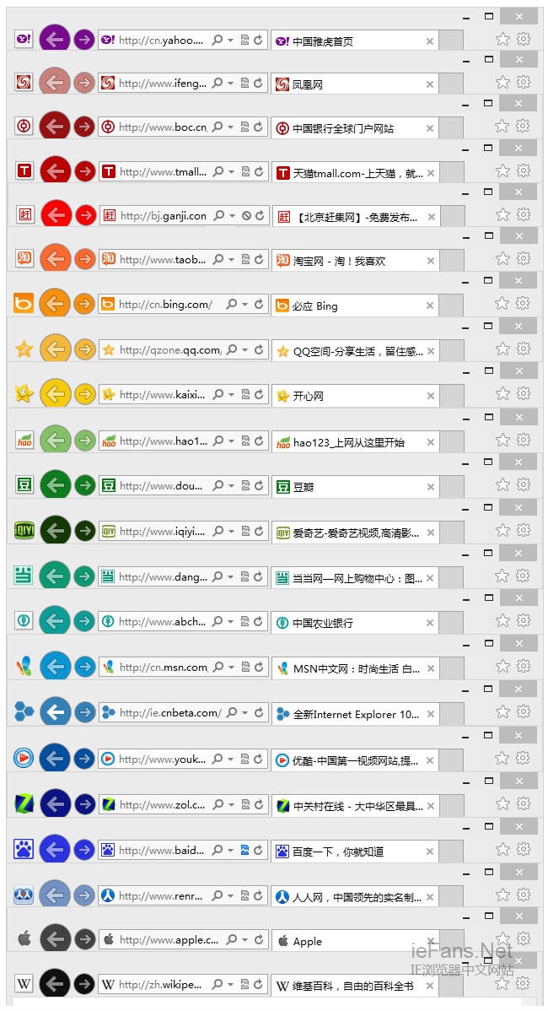Open favorites star in the Apple window
This screenshot has height=1011, width=548.
pos(502,939)
